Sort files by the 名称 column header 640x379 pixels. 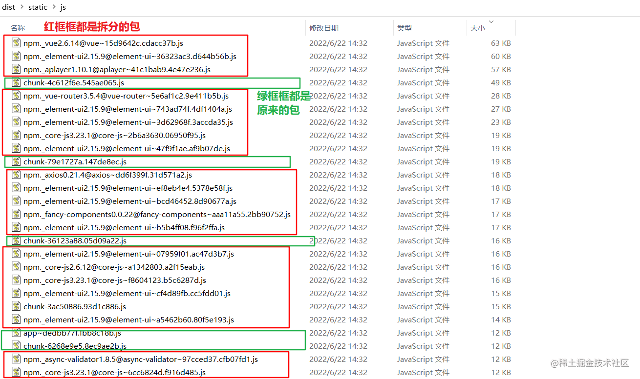point(17,28)
